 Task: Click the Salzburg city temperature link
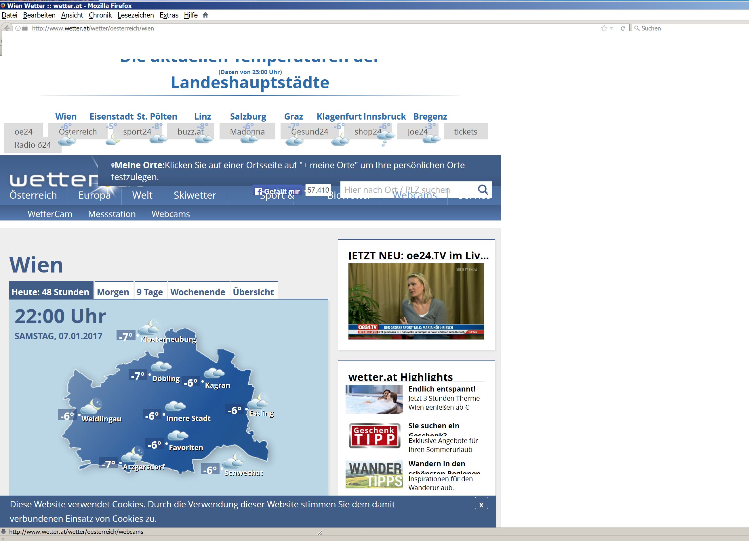[248, 116]
